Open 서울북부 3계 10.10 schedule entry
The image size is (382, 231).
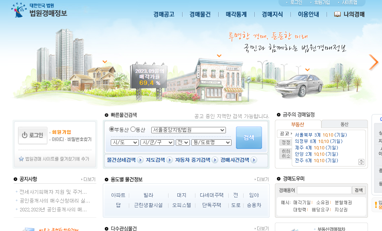pos(321,135)
